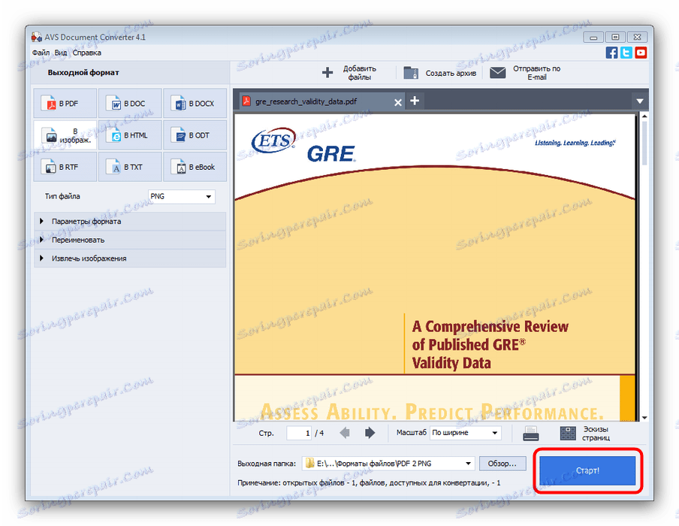Screen dimensions: 679x526
Task: Open the document tabs list dropdown arrow
Action: click(x=640, y=101)
